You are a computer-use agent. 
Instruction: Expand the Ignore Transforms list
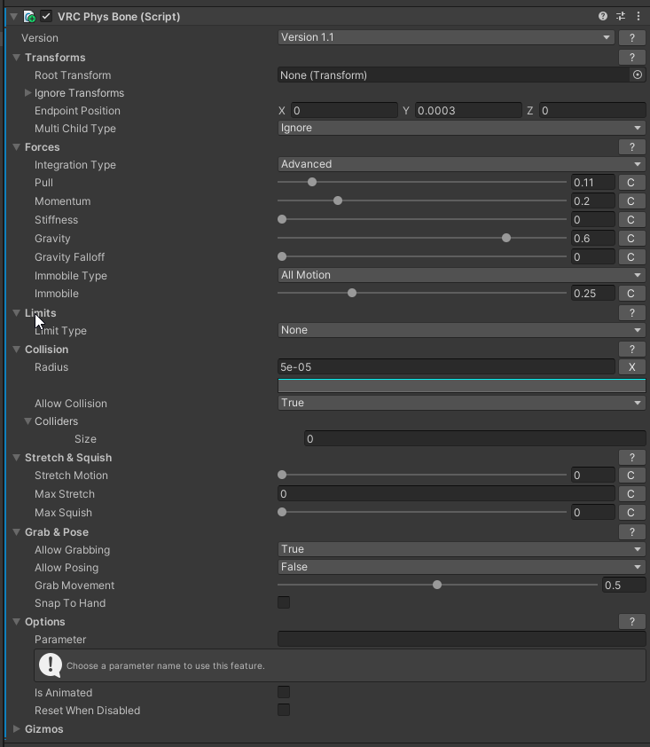(x=28, y=93)
